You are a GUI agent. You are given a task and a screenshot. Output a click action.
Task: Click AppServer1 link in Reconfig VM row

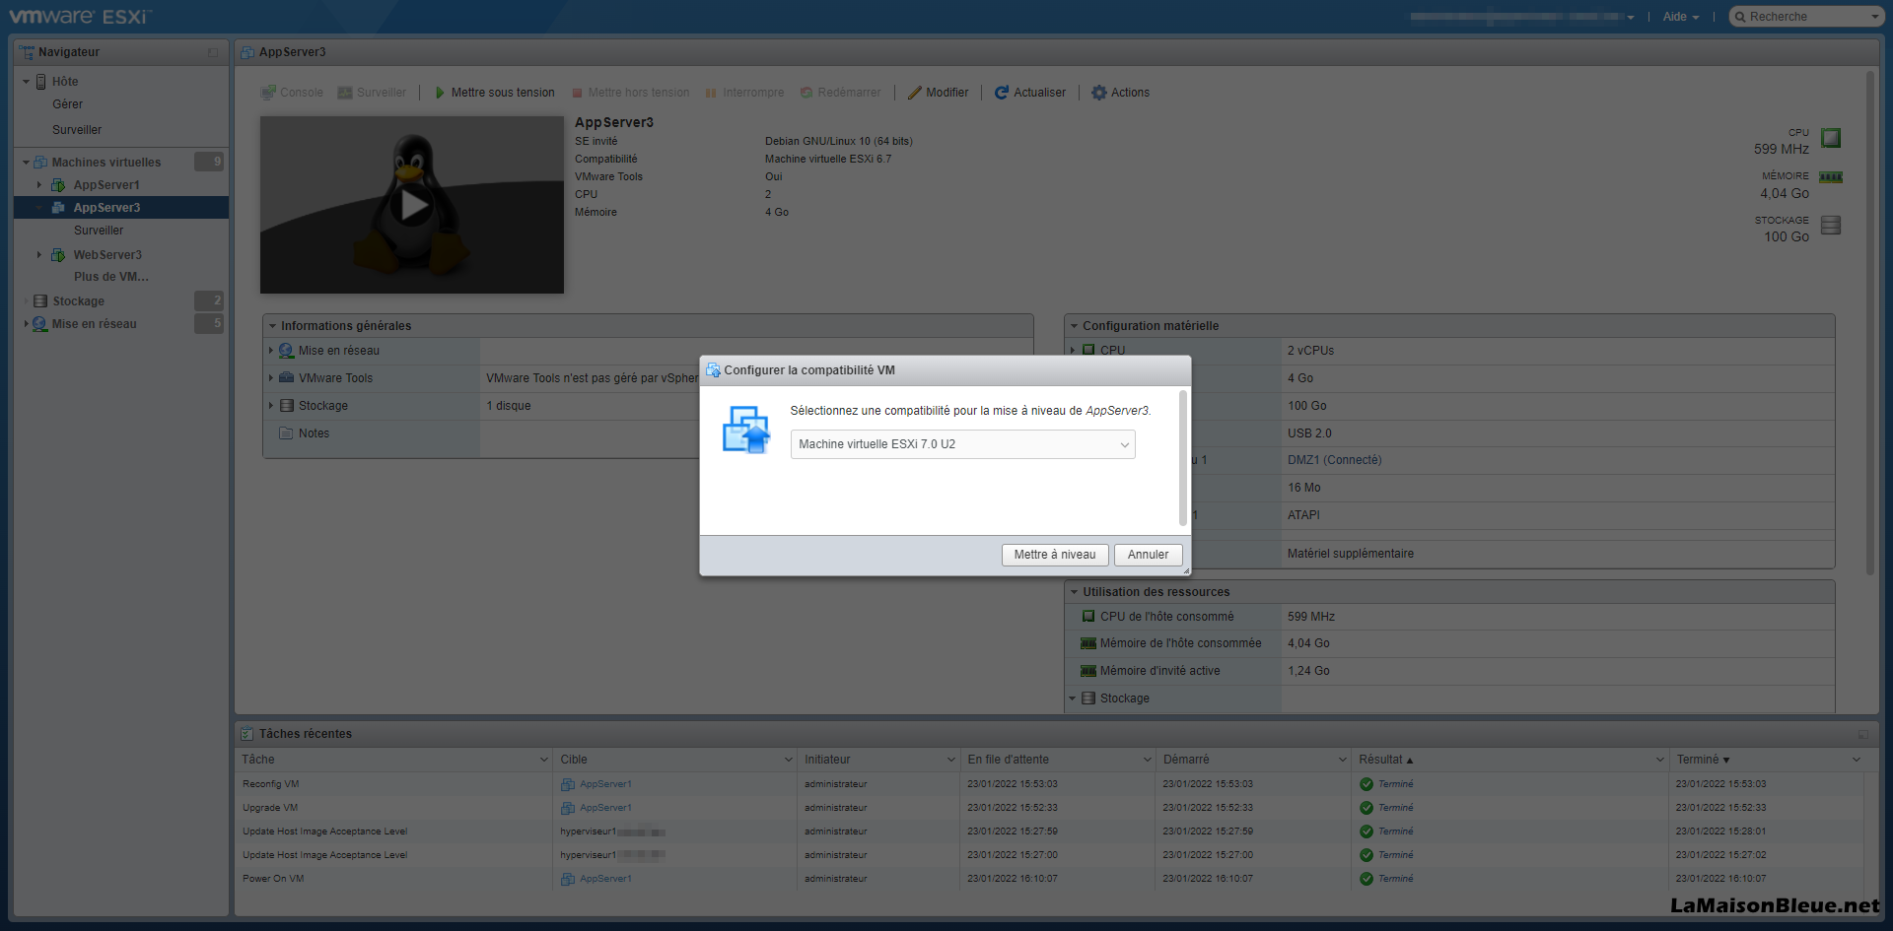(605, 784)
